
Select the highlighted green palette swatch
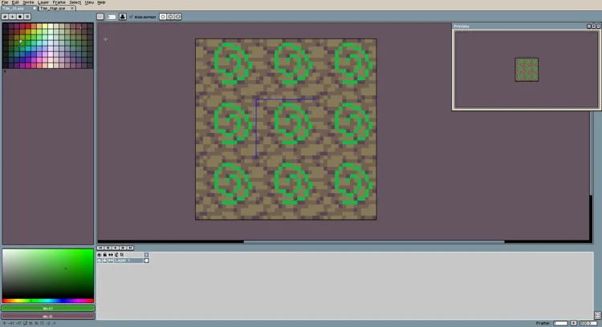pyautogui.click(x=22, y=42)
